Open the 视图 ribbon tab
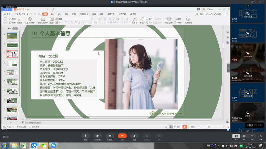 101,14
